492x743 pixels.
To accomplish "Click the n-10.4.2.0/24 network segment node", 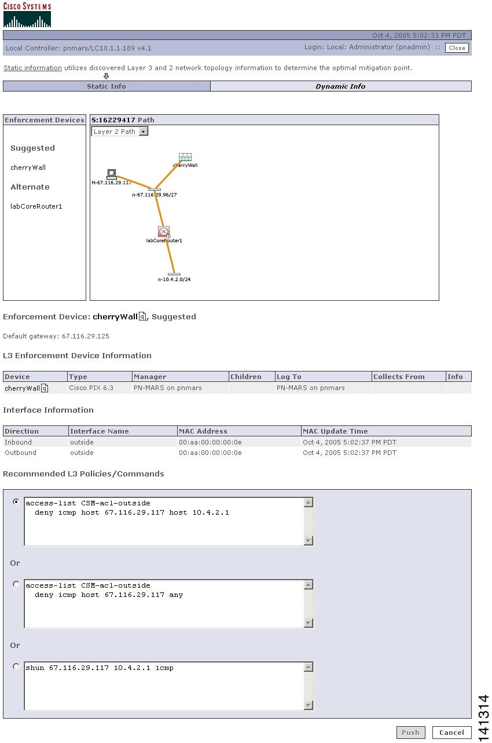I will coord(174,274).
